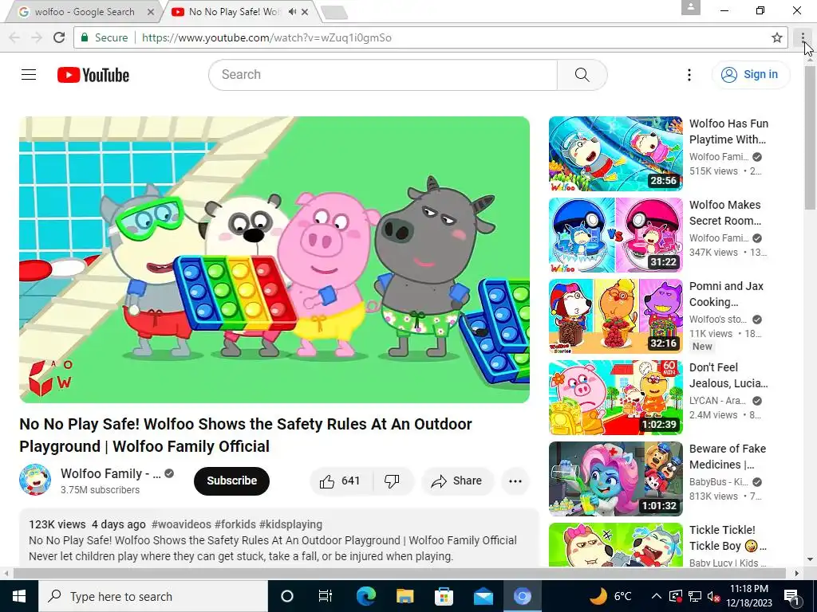Open the Windows Start menu

click(x=19, y=596)
